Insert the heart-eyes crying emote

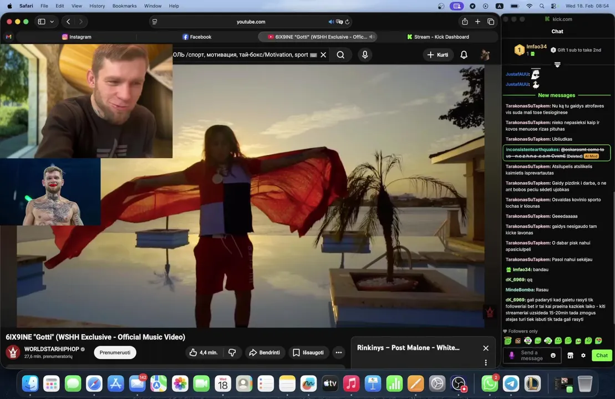pos(598,341)
